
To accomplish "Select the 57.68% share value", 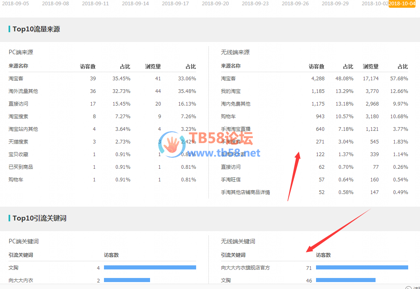I will coord(399,79).
